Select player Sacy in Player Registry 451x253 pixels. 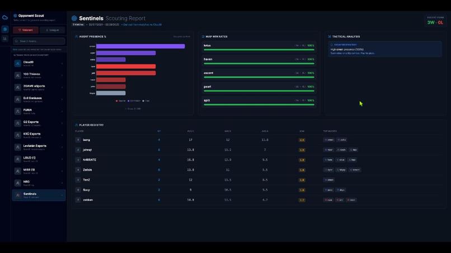tap(86, 190)
